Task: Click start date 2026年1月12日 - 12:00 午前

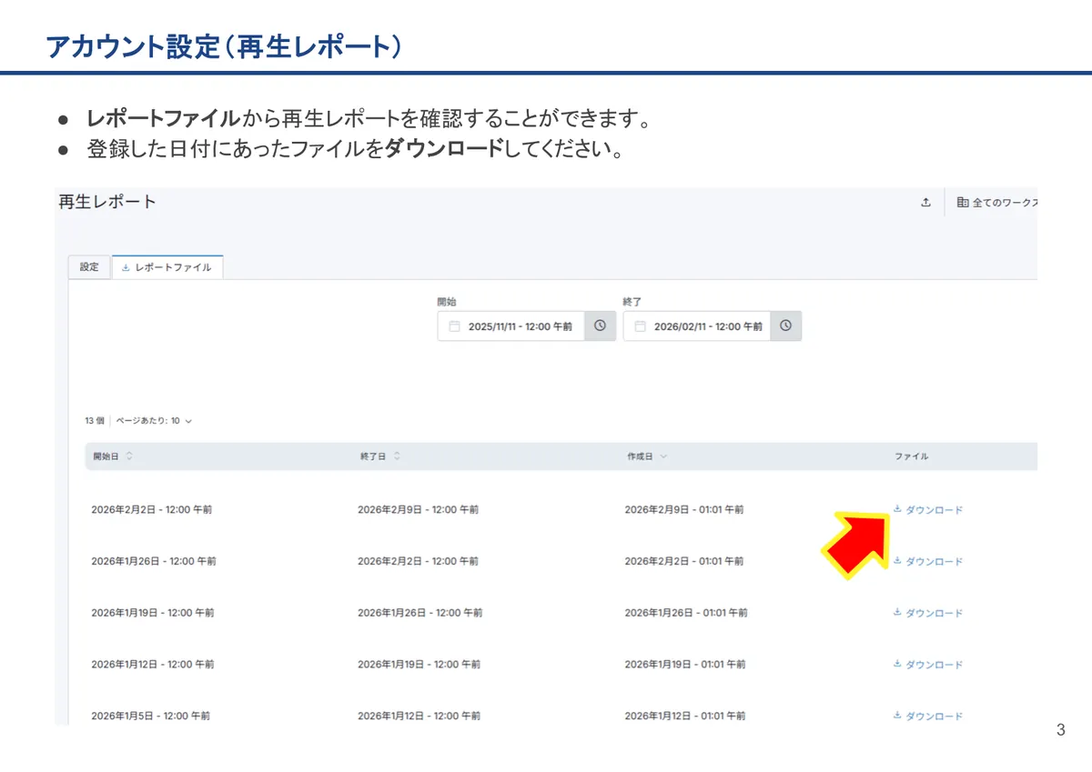Action: [154, 665]
